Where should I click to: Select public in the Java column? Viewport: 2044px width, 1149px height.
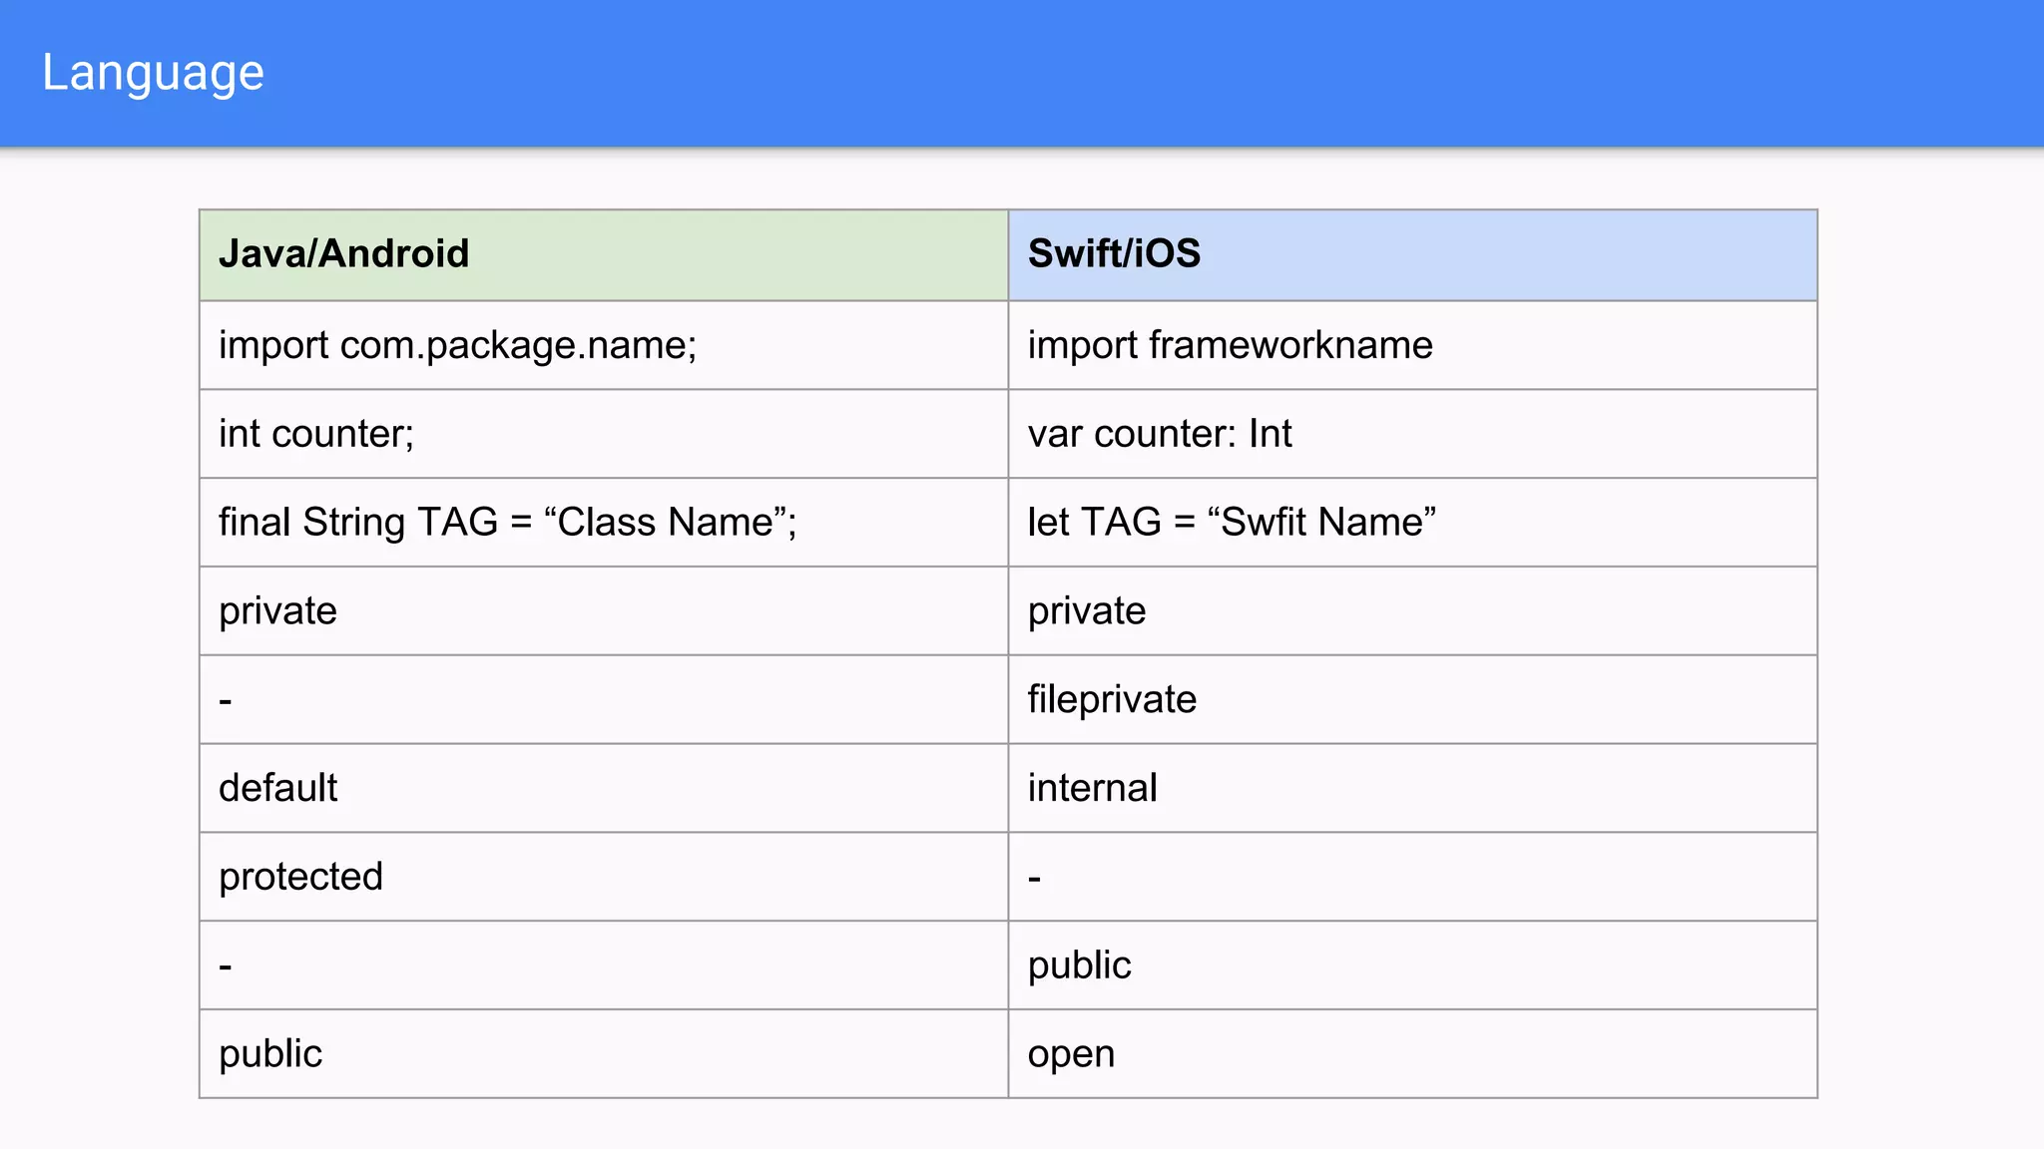pyautogui.click(x=269, y=1054)
